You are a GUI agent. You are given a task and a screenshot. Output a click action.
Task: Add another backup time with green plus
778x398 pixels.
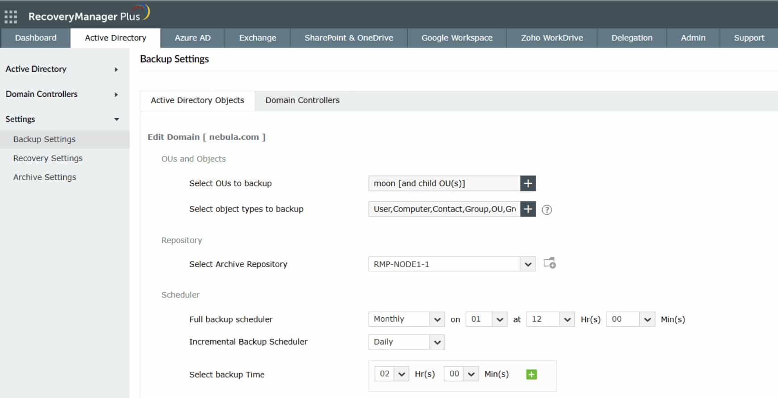tap(531, 374)
